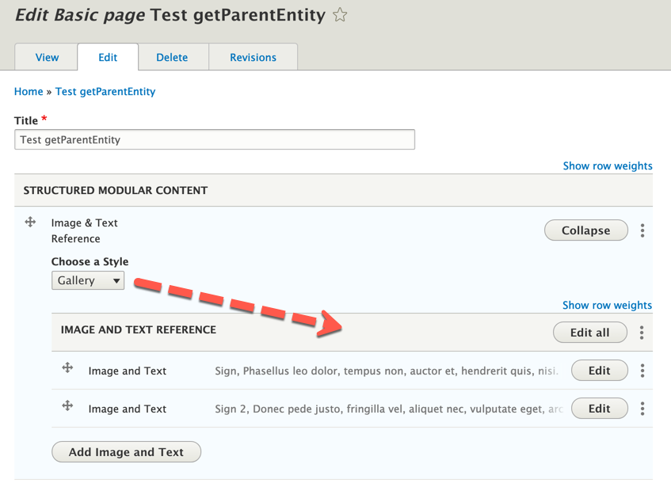Grab the drag handle of the second Image and Text row

pyautogui.click(x=67, y=405)
